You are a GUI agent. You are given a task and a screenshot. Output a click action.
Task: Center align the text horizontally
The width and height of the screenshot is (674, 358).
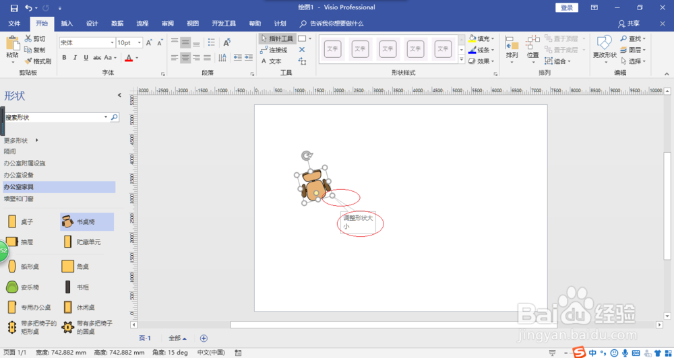coord(185,57)
